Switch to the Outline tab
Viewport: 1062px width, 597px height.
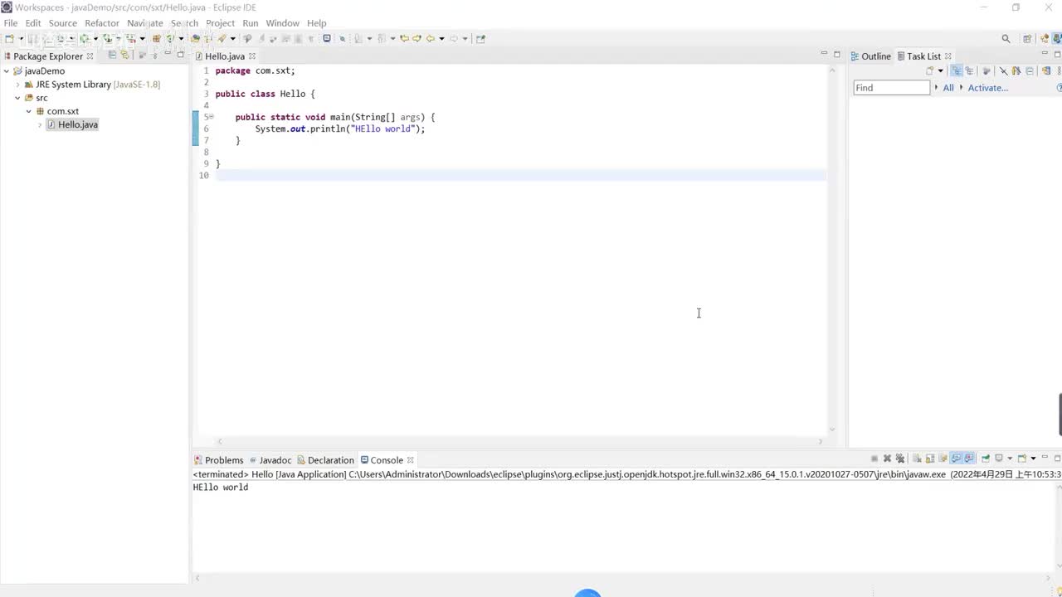[x=870, y=56]
